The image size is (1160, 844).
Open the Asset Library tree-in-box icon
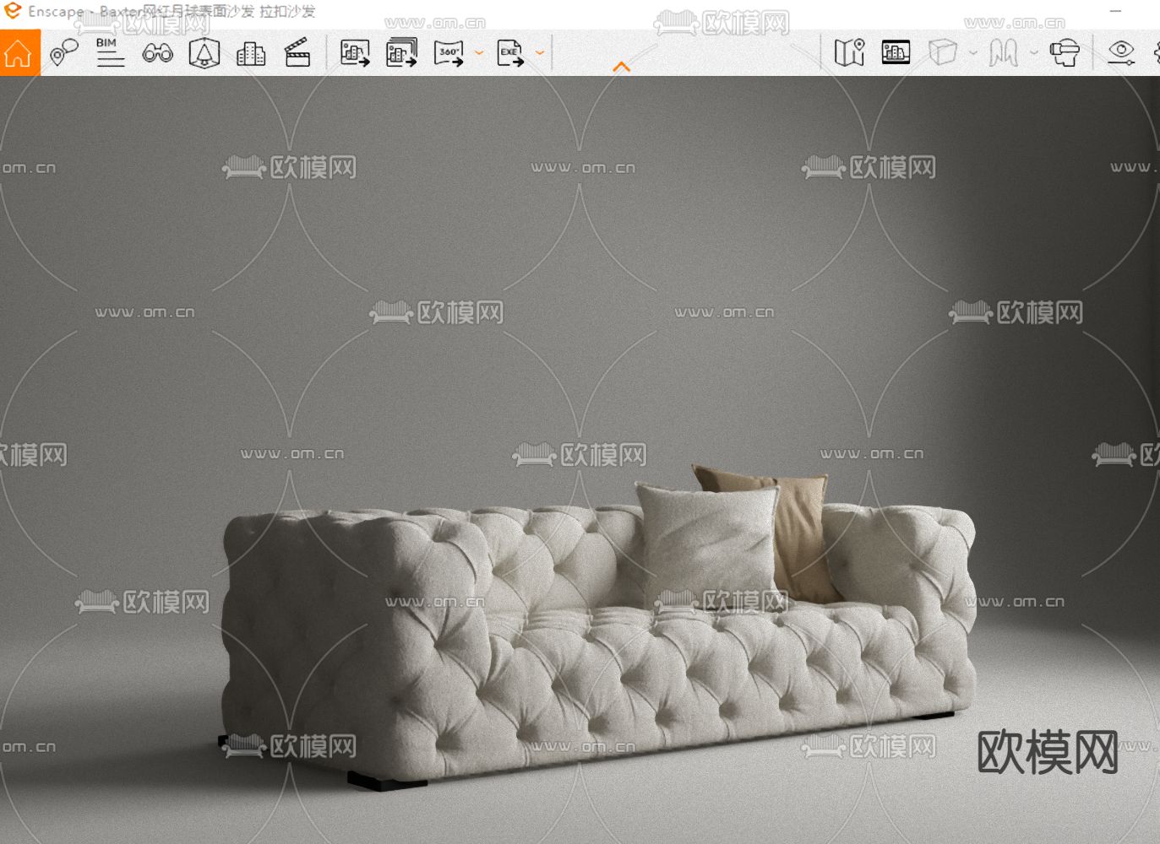[204, 52]
